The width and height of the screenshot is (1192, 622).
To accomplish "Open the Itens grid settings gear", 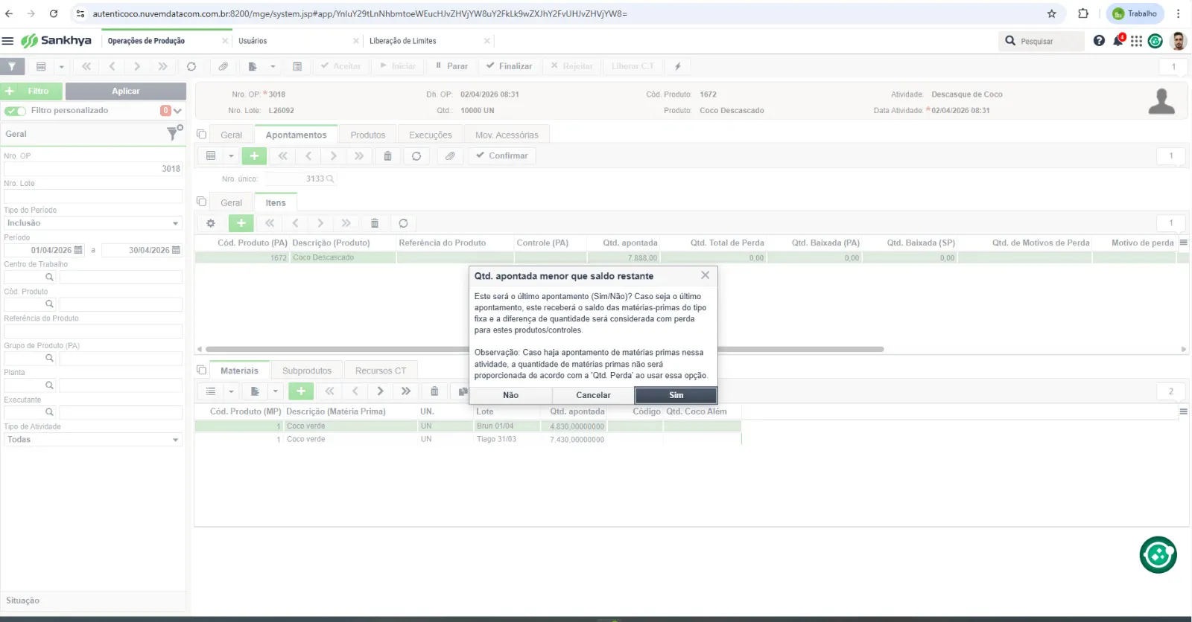I will point(211,223).
